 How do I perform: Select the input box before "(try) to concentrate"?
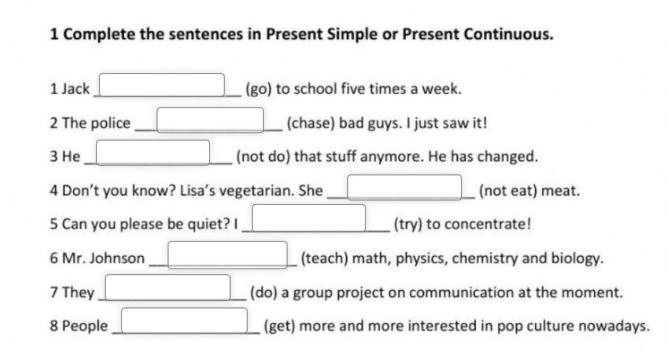pos(309,218)
